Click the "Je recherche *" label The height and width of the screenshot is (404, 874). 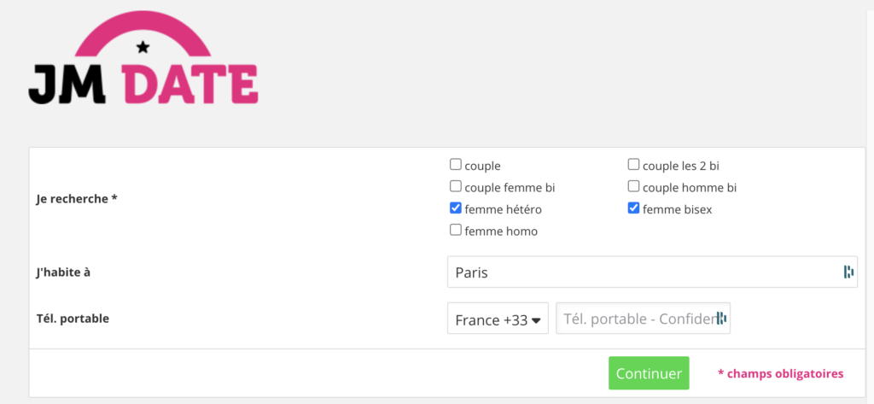click(78, 198)
